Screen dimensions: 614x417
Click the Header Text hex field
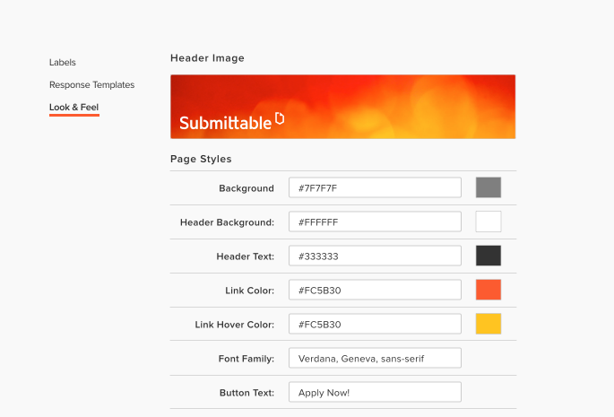375,256
